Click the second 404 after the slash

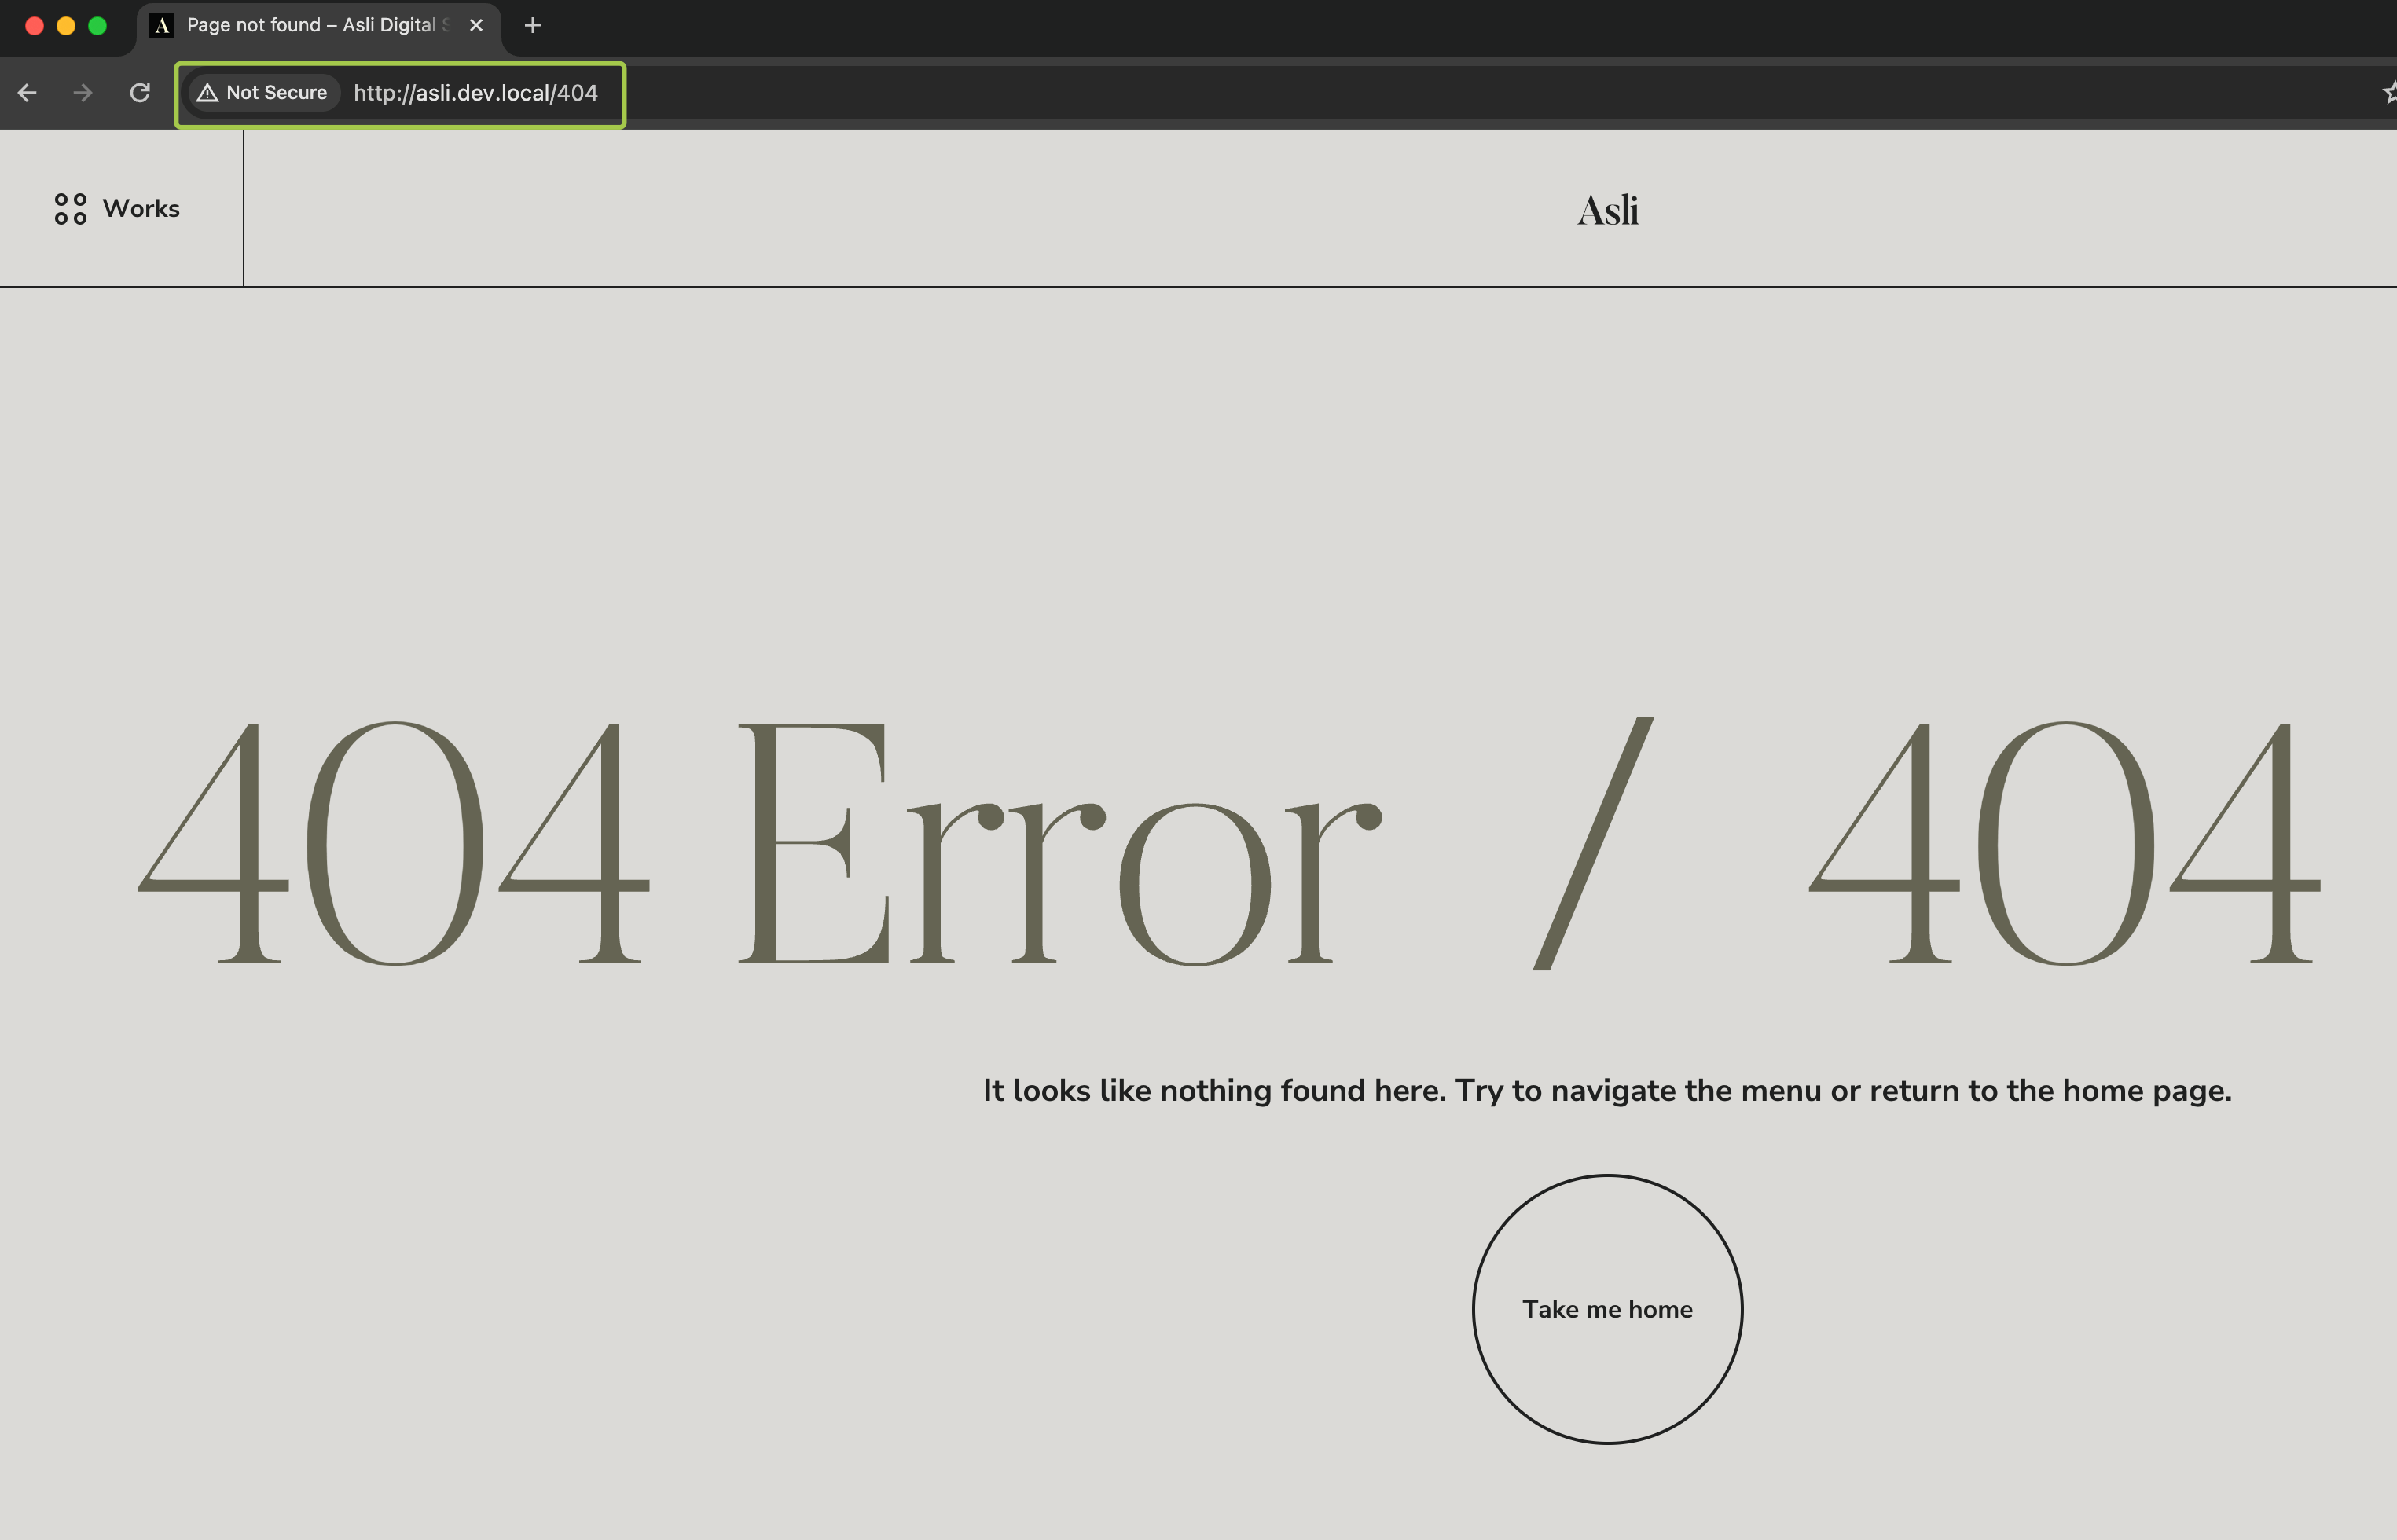coord(2065,845)
